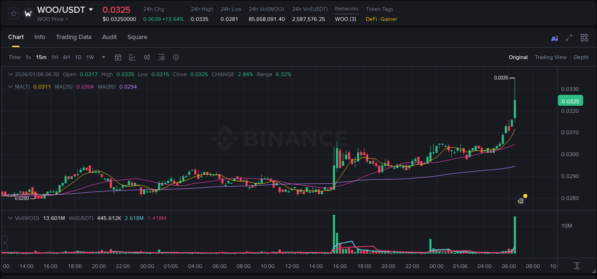Open the go-to-date calendar icon

tap(118, 57)
